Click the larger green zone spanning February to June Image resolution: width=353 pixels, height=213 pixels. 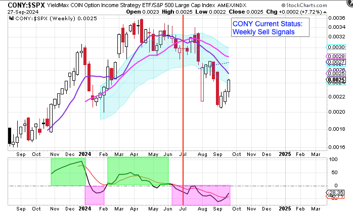[138, 171]
